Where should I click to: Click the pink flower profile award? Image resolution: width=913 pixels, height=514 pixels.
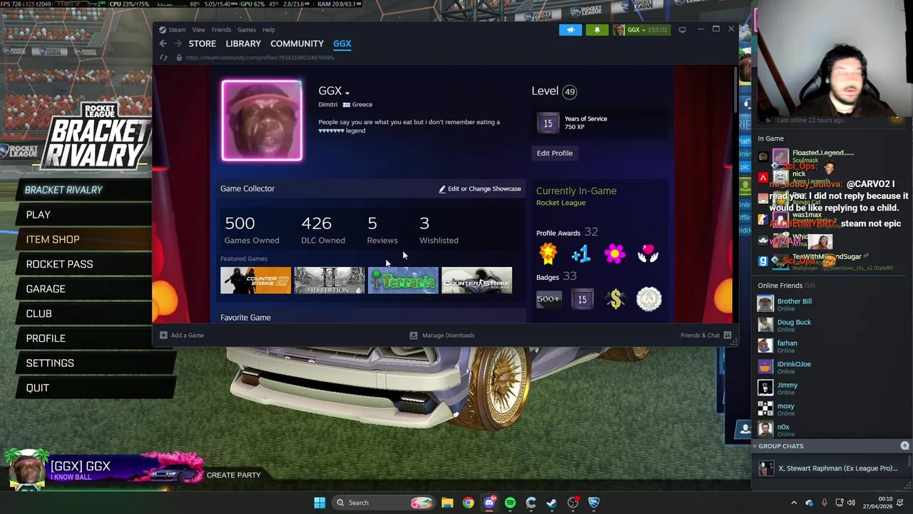615,253
